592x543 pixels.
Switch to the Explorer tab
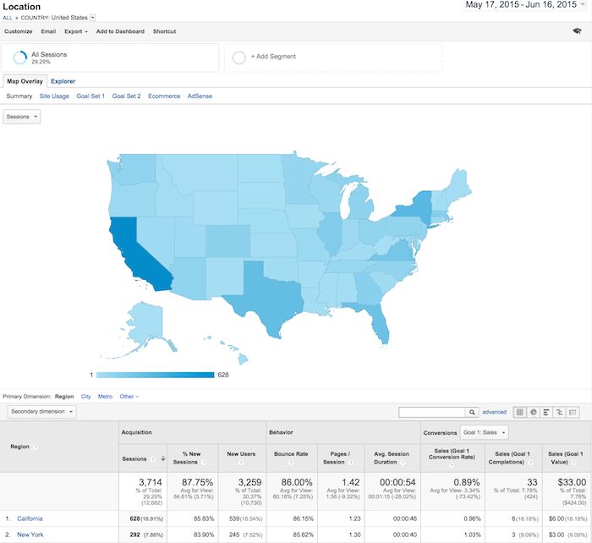(x=63, y=81)
